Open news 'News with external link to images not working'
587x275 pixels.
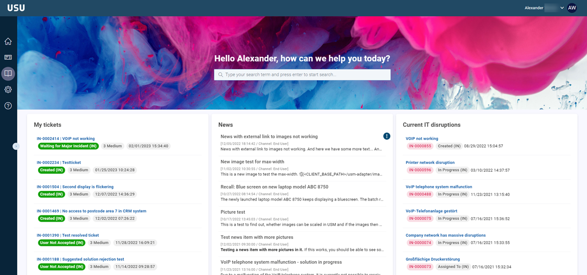[x=269, y=137]
